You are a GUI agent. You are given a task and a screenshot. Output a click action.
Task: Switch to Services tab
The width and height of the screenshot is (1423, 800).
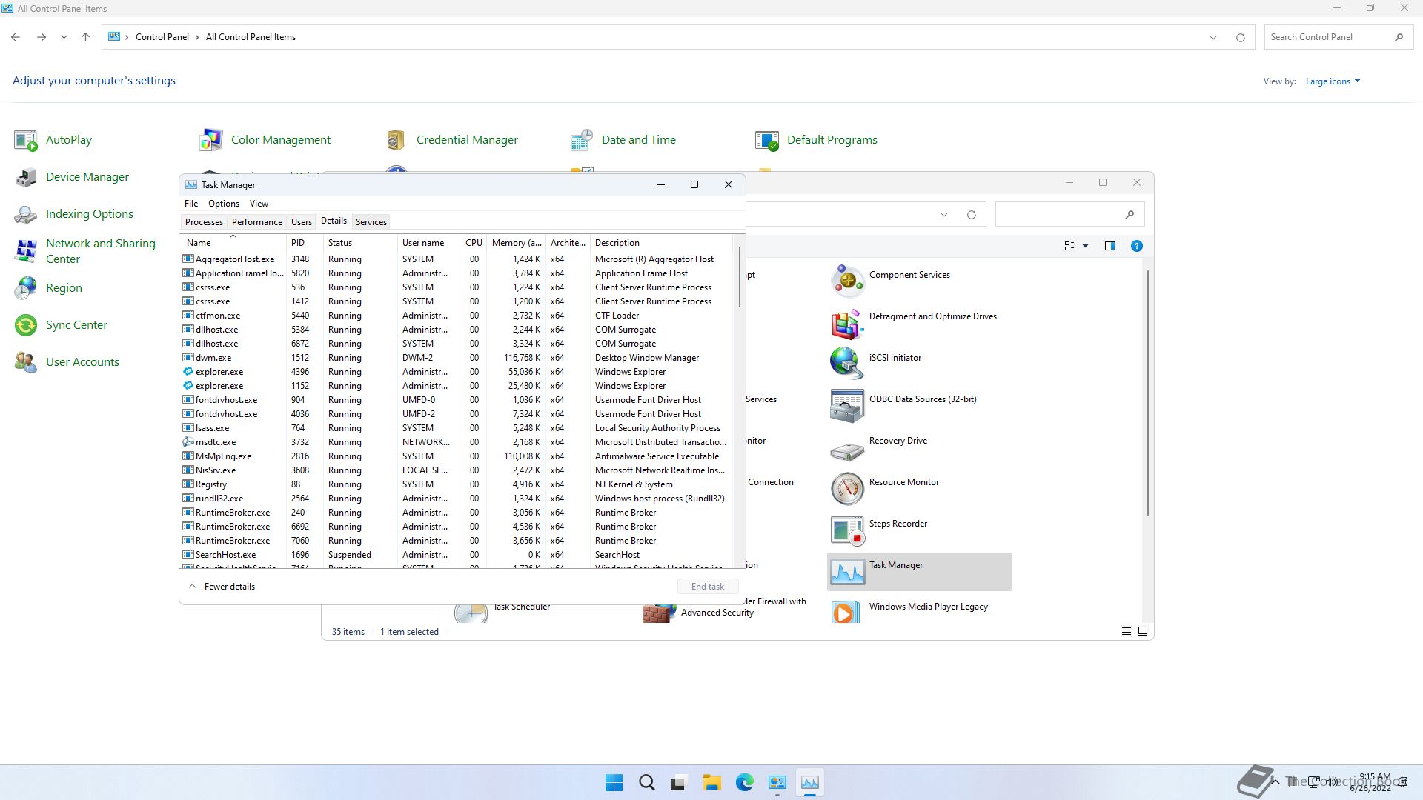click(x=371, y=222)
